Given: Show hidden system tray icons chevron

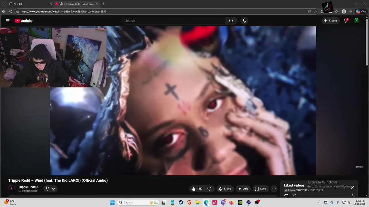Looking at the screenshot, I should pos(319,202).
